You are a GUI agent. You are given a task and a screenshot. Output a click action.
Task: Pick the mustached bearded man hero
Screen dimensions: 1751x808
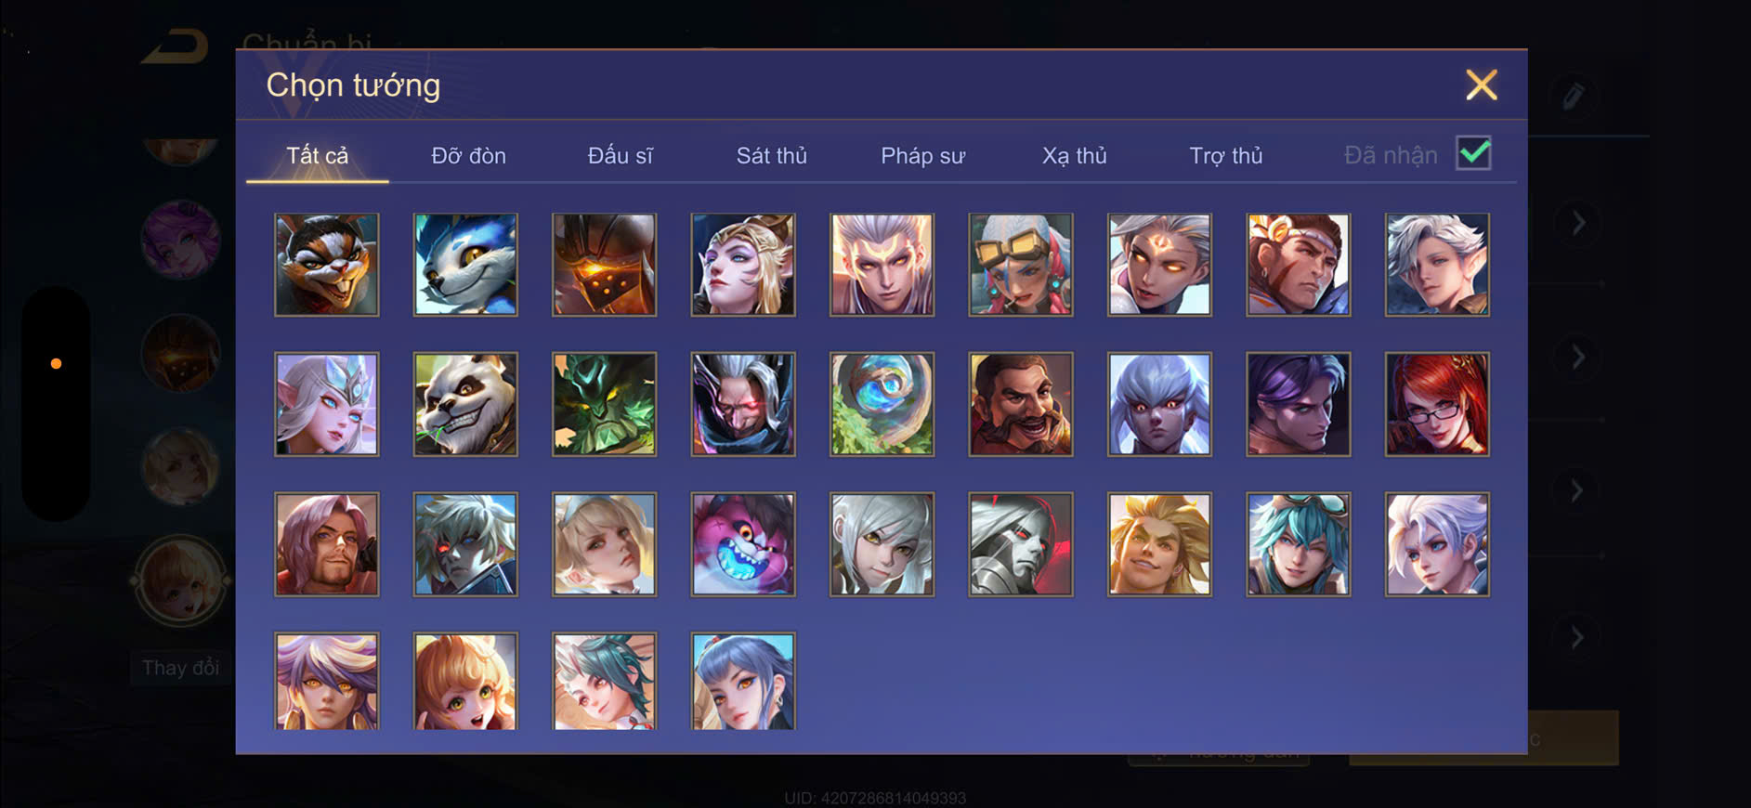tap(1021, 404)
